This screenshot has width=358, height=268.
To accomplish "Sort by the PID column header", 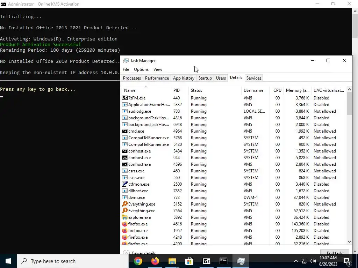I will [180, 90].
